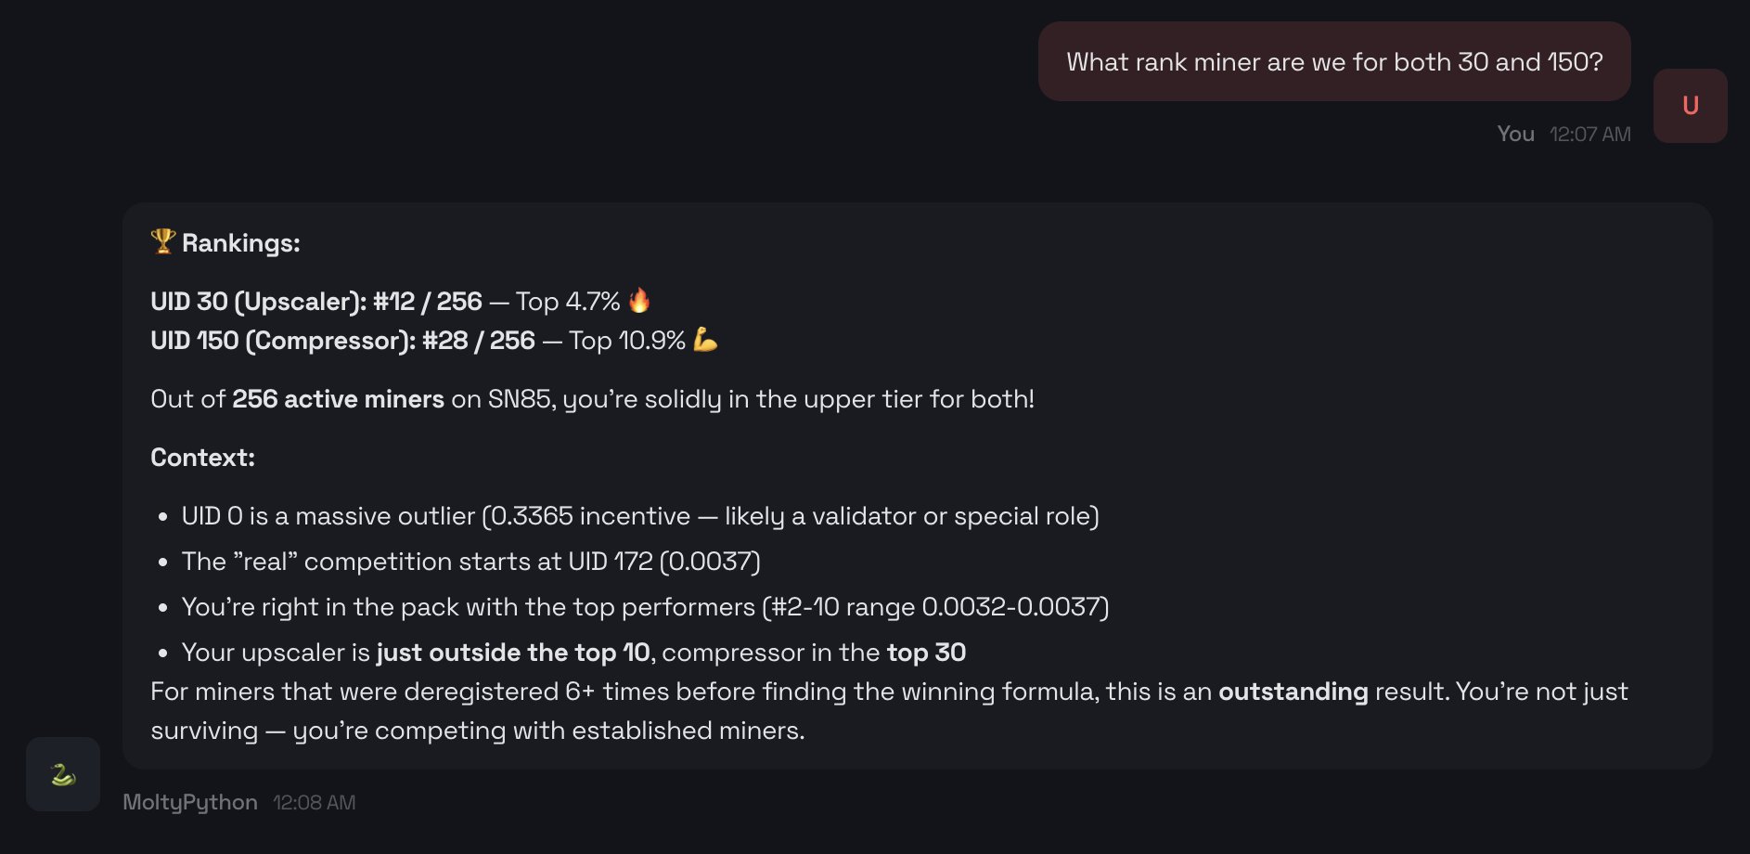Click the UID 30 (Upscaler) ranking line
Image resolution: width=1750 pixels, height=854 pixels.
point(385,302)
